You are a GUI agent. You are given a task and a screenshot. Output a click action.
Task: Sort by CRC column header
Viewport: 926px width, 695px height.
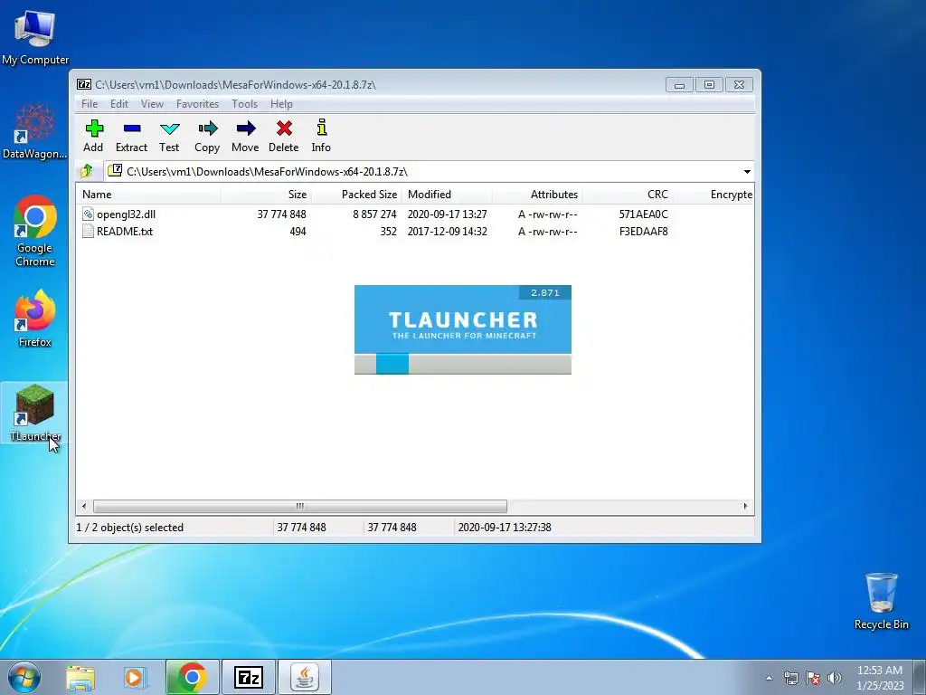(628, 195)
